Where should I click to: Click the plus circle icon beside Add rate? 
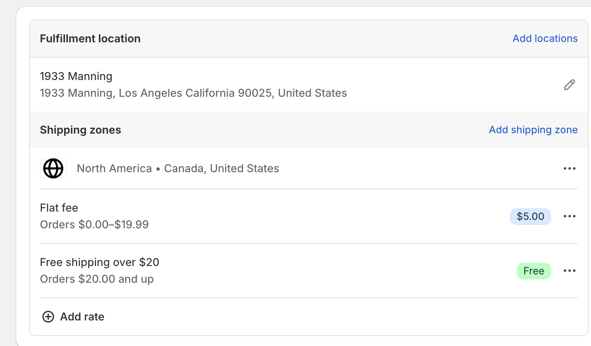(48, 317)
